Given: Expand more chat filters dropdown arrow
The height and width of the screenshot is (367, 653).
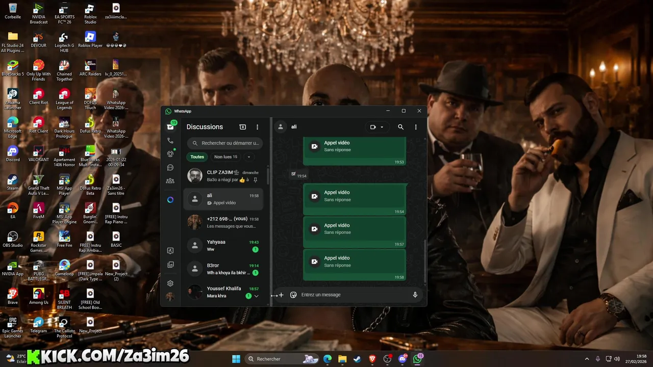Looking at the screenshot, I should click(249, 157).
